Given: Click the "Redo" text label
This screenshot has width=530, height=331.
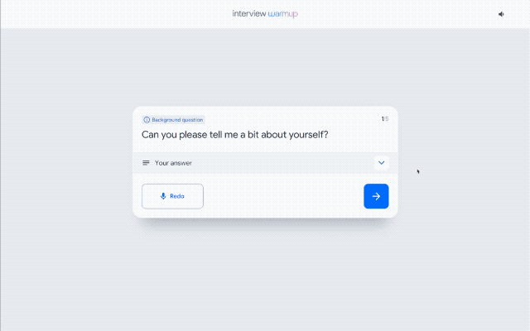Looking at the screenshot, I should 177,196.
